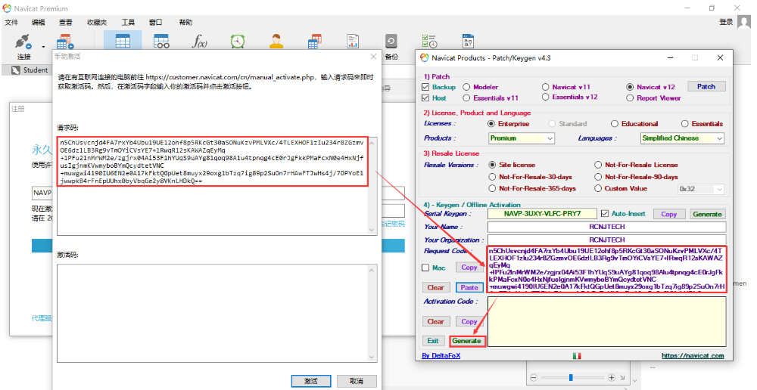Open the f(x) Function toolbar icon
Viewport: 757px width, 390px height.
[199, 42]
